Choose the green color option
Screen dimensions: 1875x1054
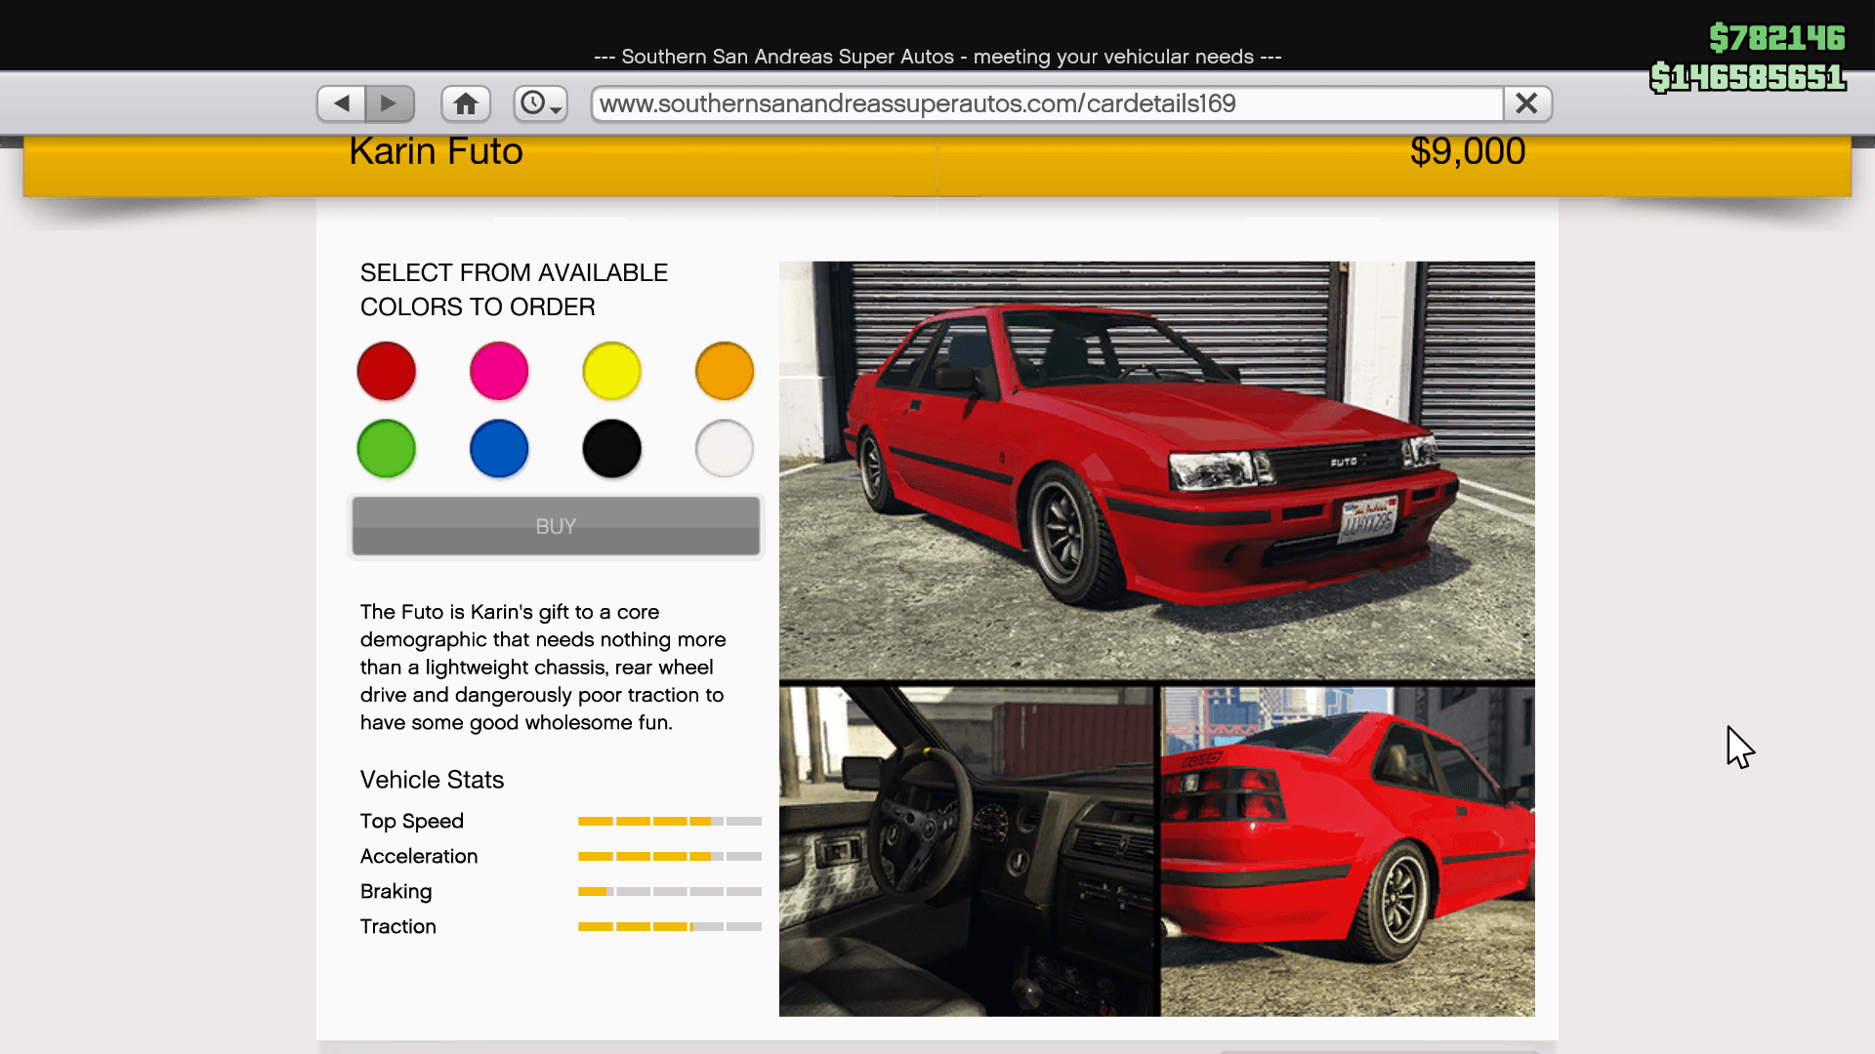387,449
